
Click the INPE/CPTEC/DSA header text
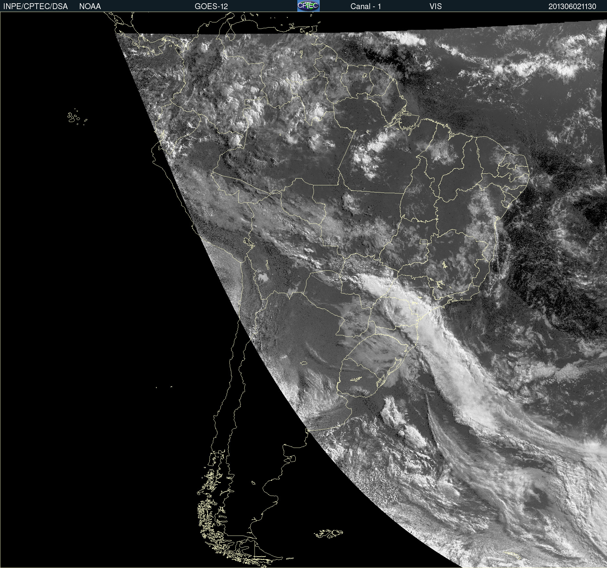tap(35, 6)
